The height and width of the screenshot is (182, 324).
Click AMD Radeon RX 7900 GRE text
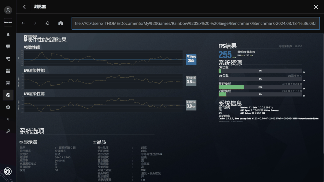coord(253,113)
